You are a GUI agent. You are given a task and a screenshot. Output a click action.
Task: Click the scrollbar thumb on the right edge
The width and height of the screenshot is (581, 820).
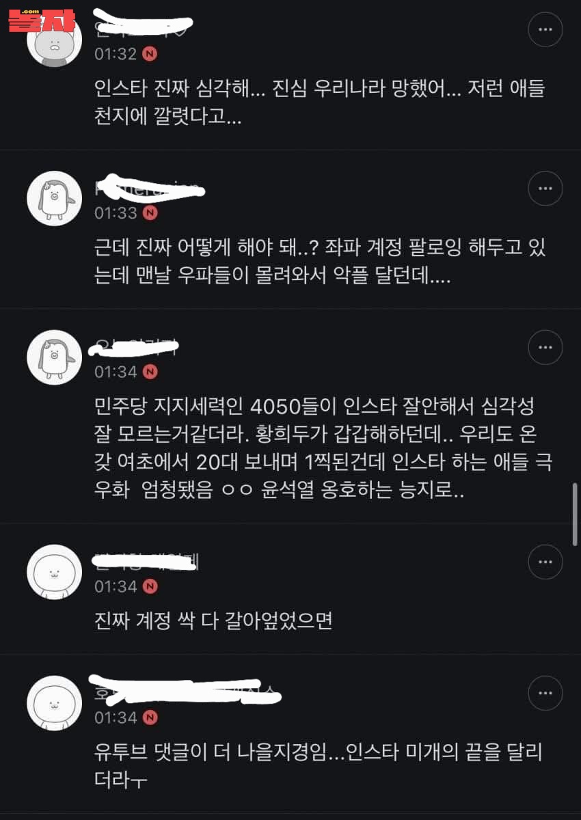click(x=574, y=514)
